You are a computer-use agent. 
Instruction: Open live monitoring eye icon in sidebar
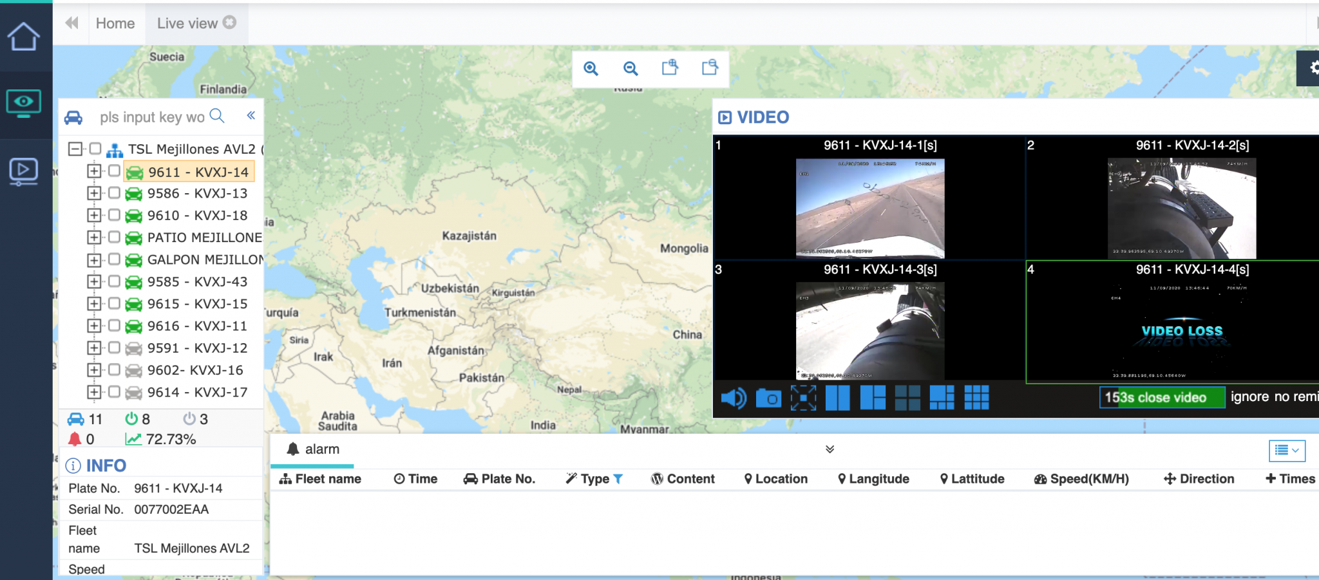tap(23, 103)
